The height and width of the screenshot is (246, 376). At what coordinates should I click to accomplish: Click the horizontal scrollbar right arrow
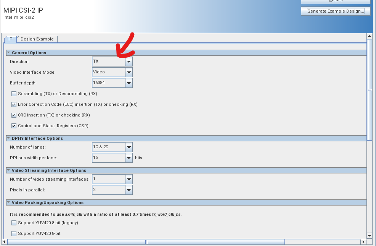point(363,242)
